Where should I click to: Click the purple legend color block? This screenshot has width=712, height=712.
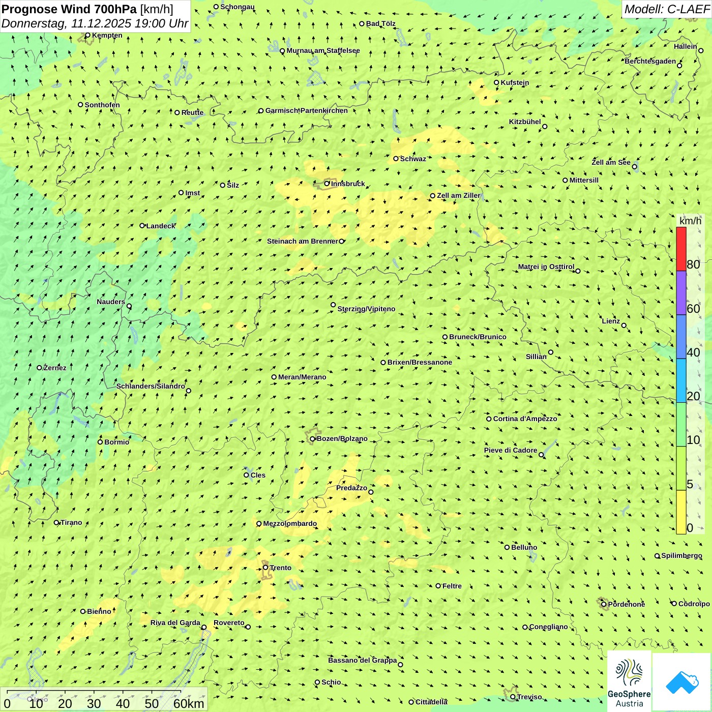click(681, 293)
